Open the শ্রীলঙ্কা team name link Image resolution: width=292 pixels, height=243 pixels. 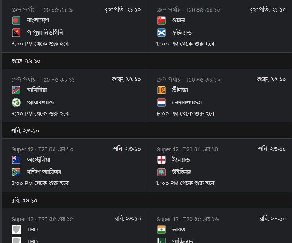pos(180,90)
